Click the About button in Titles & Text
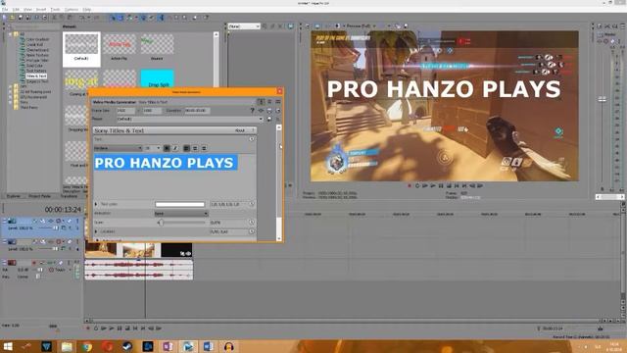Screen dimensions: 627x353 click(x=239, y=130)
